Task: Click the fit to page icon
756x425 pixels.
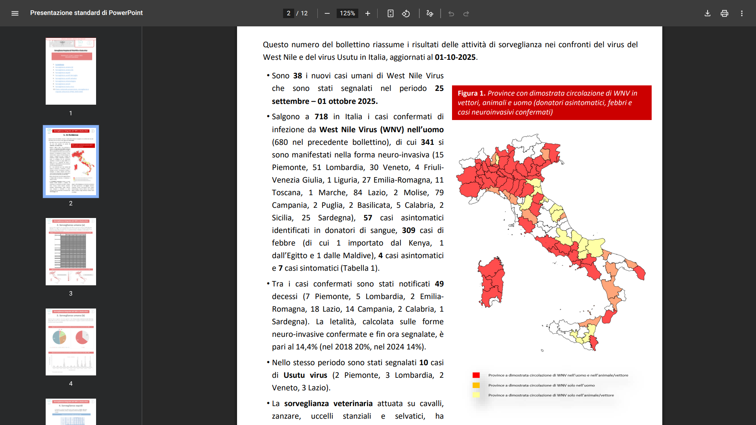Action: (390, 13)
